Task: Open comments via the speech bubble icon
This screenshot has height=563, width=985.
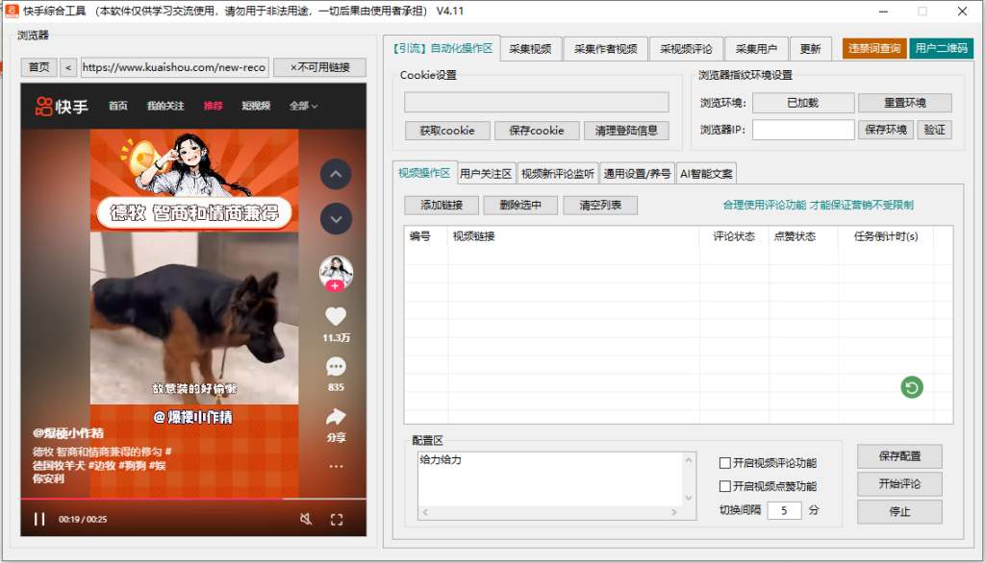Action: click(x=335, y=366)
